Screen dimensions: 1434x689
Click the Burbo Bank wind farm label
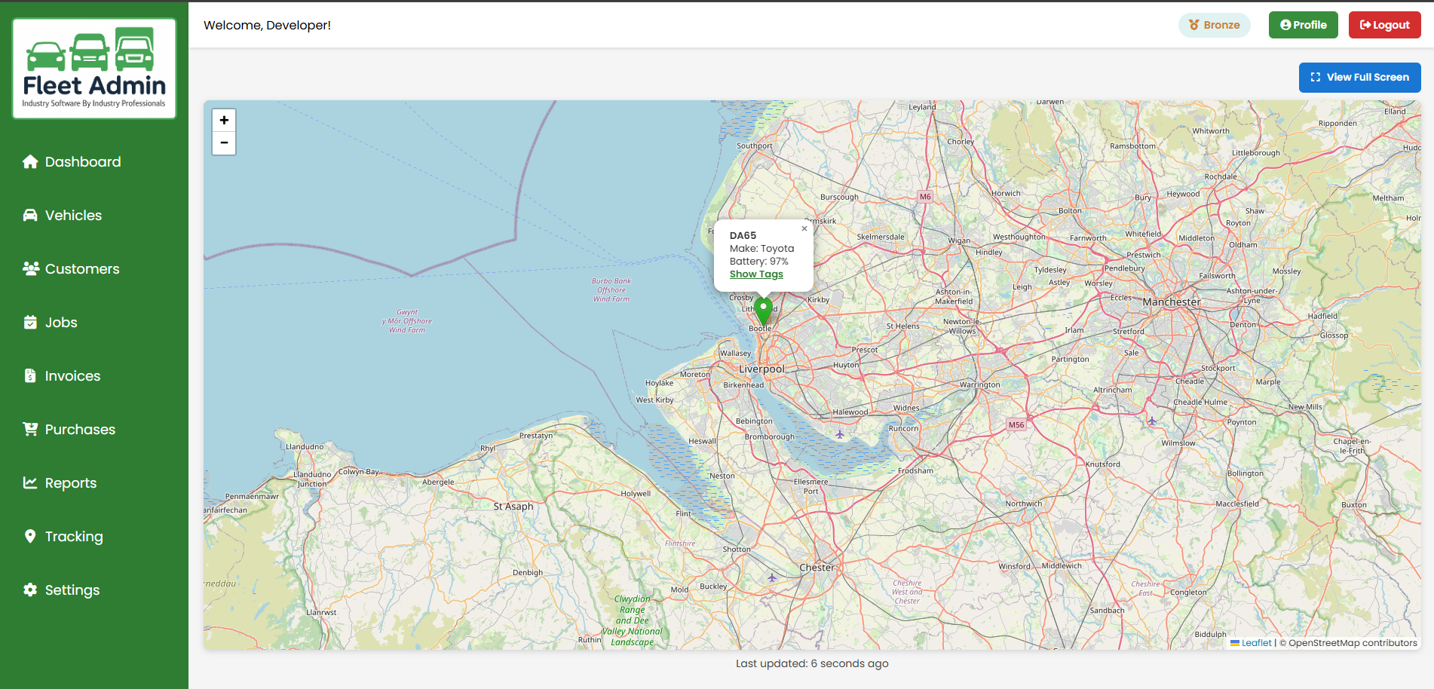[611, 290]
